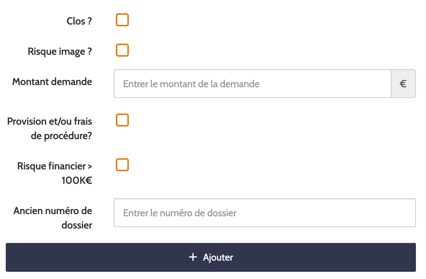Viewport: 426px width, 279px height.
Task: Click 'Provision et/ou frais de procédure?' label
Action: tap(49, 128)
